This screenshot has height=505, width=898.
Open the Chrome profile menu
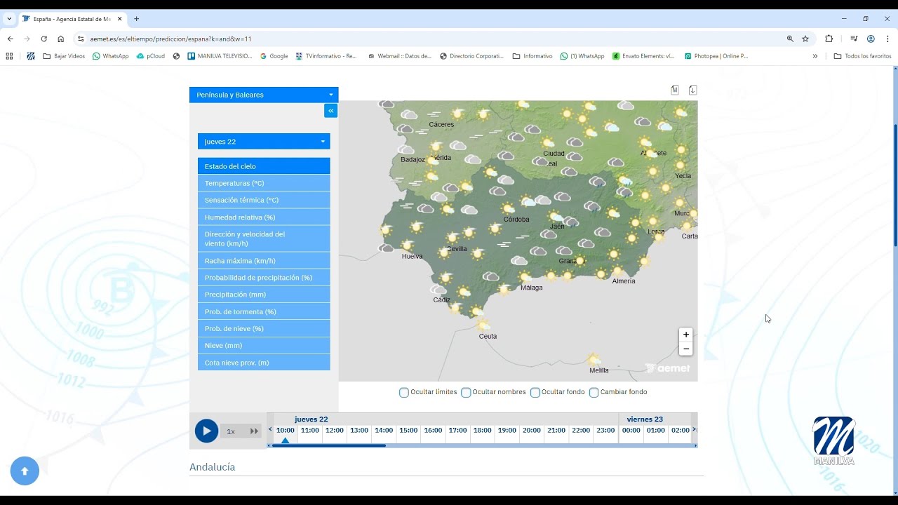point(871,39)
